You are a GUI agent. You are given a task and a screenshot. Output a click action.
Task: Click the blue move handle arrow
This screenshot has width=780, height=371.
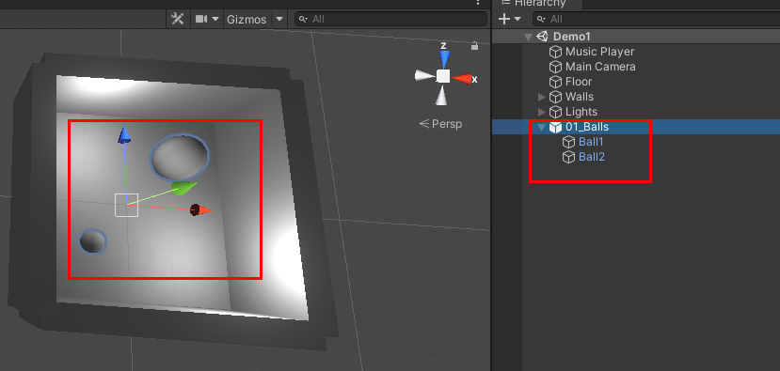[124, 135]
